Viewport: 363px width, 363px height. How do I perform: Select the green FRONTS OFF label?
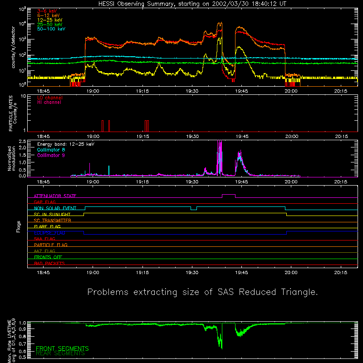tap(48, 257)
